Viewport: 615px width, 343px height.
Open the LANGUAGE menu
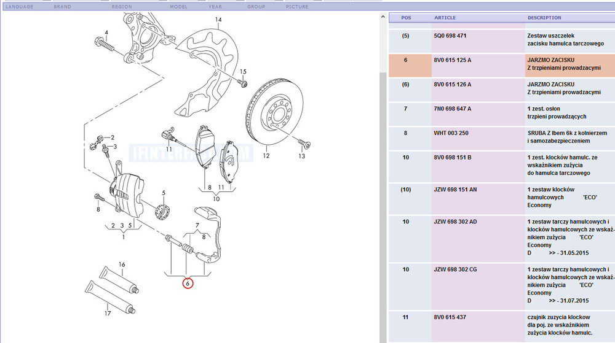tap(20, 7)
